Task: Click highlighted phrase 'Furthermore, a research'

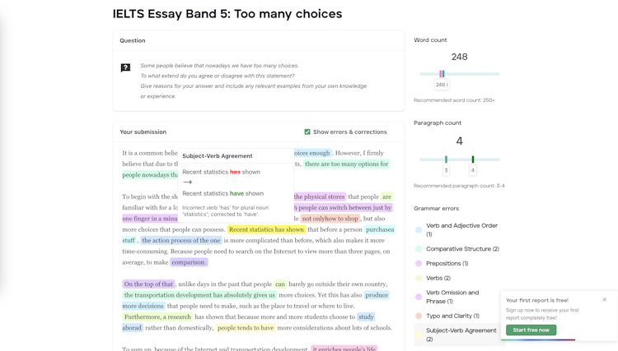Action: point(158,316)
